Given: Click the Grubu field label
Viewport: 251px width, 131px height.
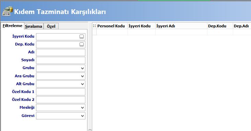Looking at the screenshot, I should click(28, 68).
